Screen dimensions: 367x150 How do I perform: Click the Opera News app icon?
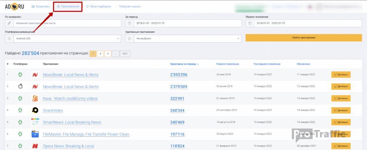click(35, 146)
